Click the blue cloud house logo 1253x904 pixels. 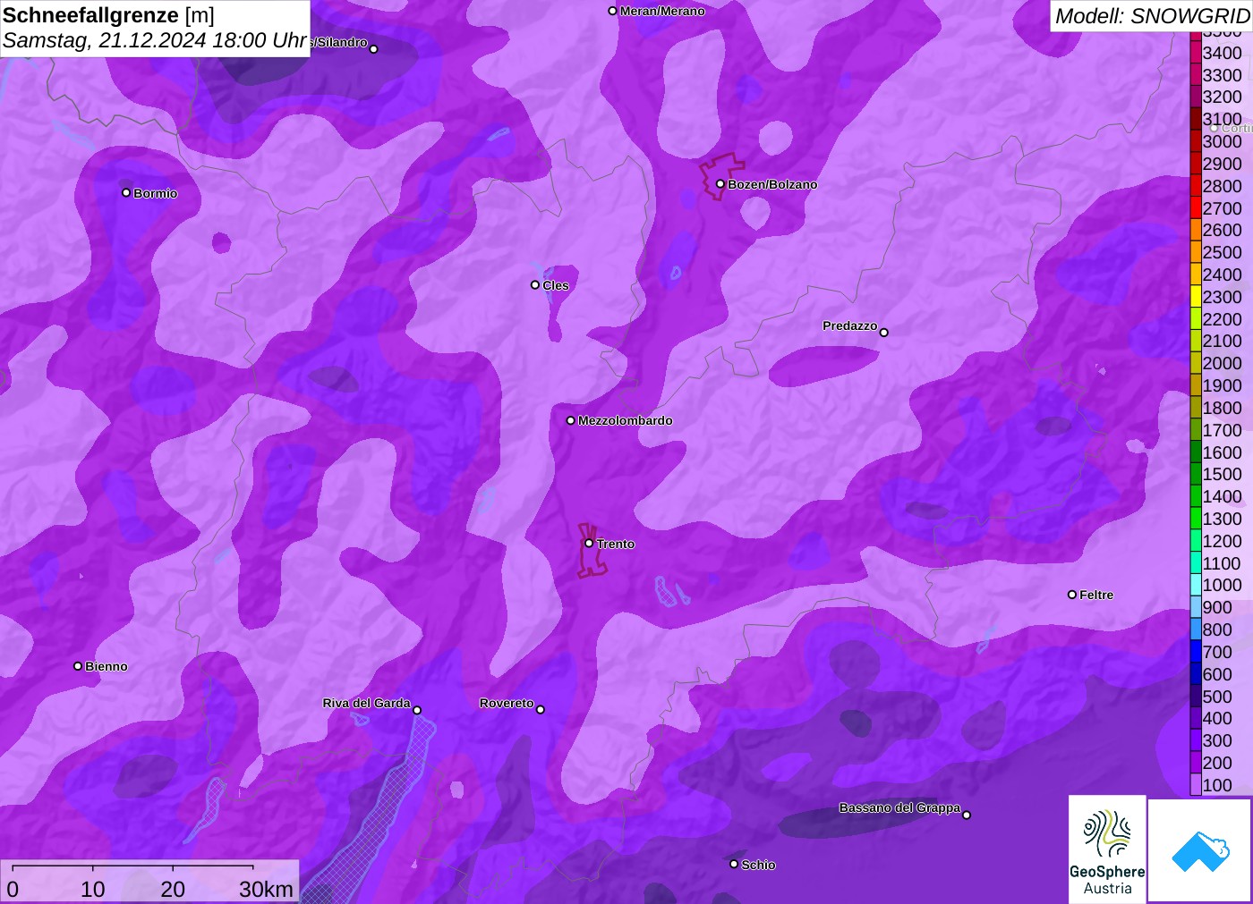1200,850
